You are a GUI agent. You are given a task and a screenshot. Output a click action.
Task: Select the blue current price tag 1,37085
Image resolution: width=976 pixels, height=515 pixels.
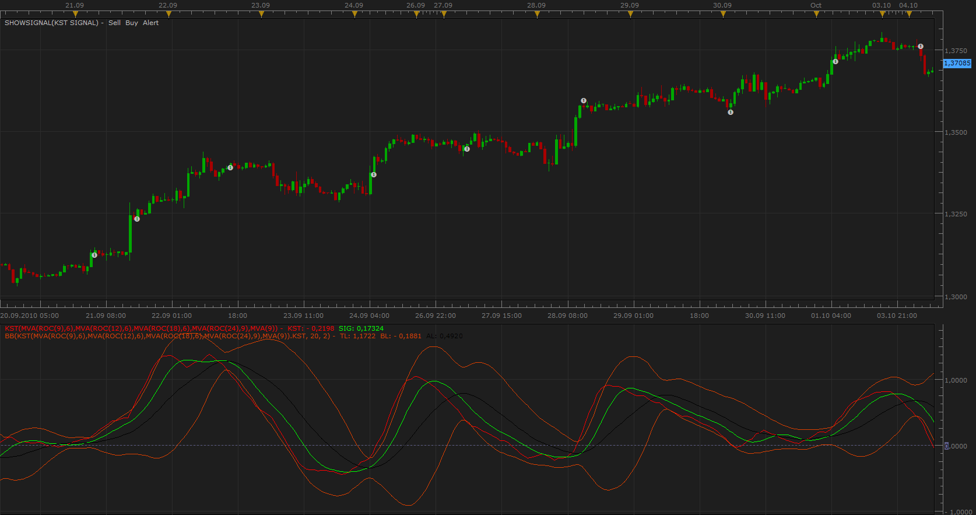tap(957, 63)
